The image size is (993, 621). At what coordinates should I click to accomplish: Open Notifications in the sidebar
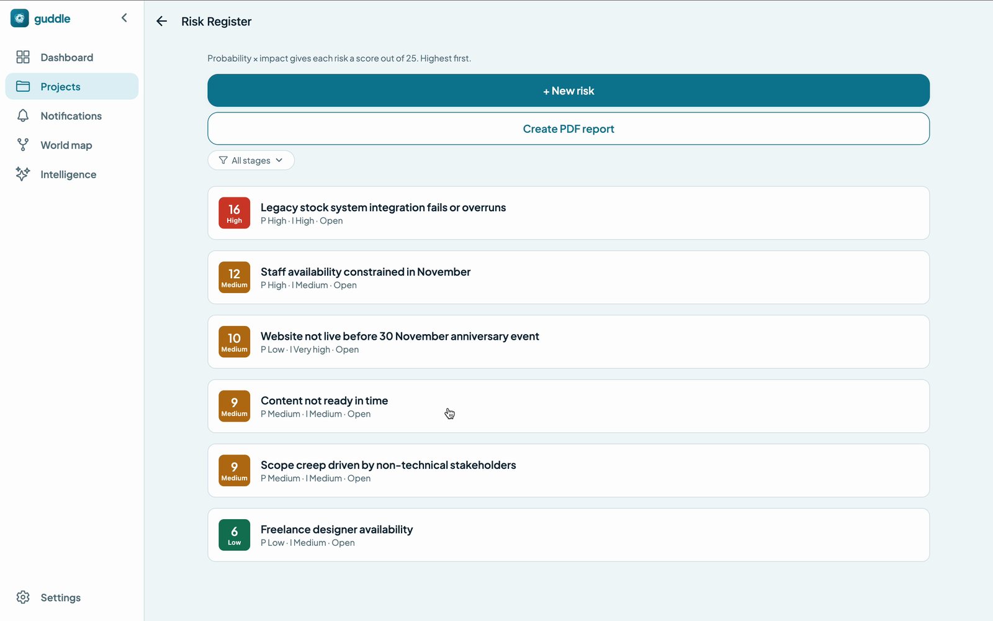click(72, 116)
